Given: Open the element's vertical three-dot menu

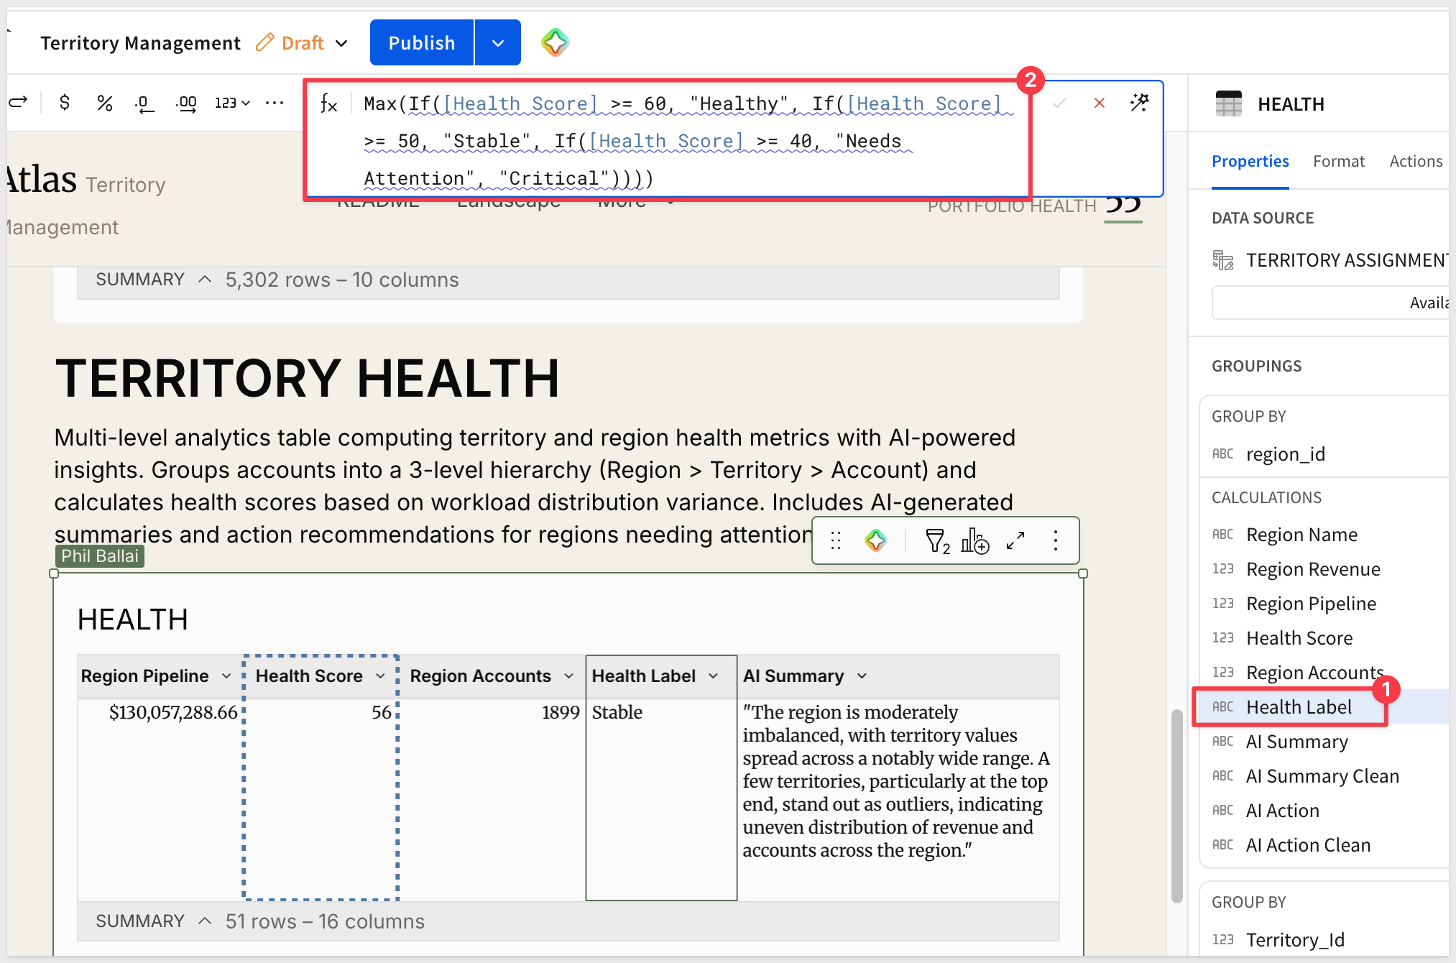Looking at the screenshot, I should [1055, 540].
